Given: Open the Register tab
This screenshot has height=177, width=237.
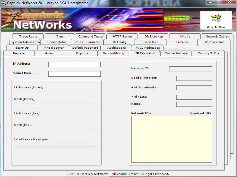Looking at the screenshot, I should pyautogui.click(x=19, y=53).
